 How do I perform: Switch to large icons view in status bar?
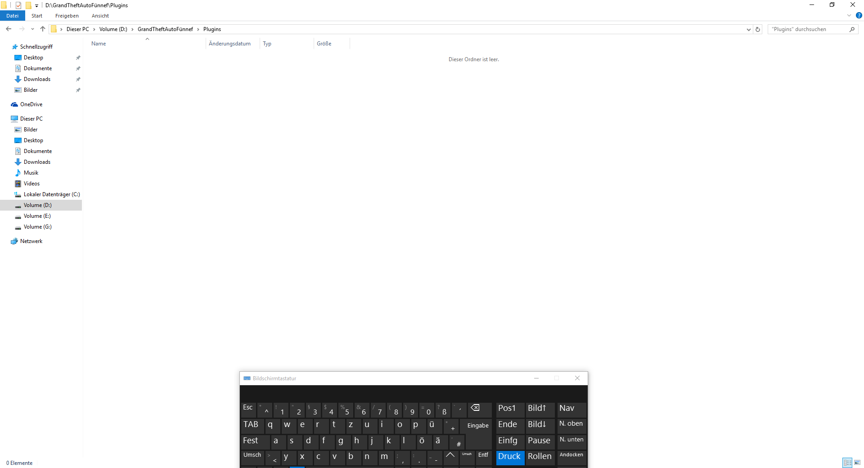click(x=857, y=463)
